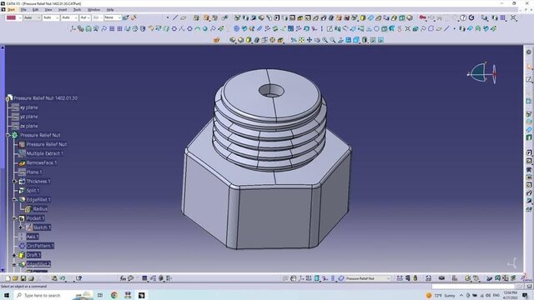Image resolution: width=534 pixels, height=300 pixels.
Task: Click the Print icon in bottom toolbar
Action: (31, 278)
